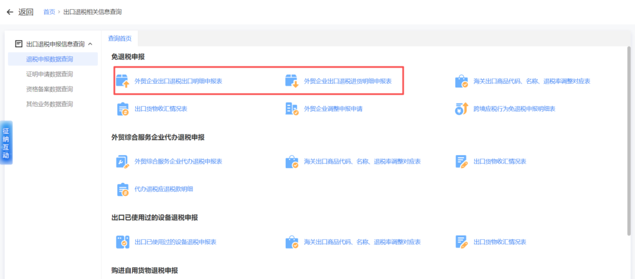Click the 外贸企业调整申报申请 icon
This screenshot has height=279, width=635.
[x=291, y=109]
